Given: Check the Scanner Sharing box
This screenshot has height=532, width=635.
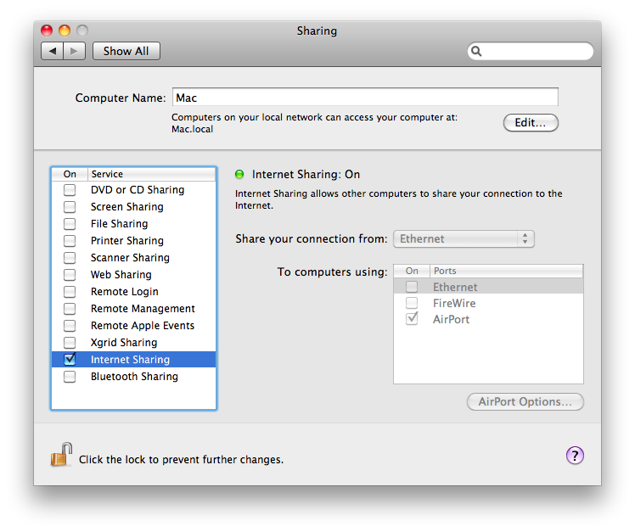Looking at the screenshot, I should click(70, 258).
